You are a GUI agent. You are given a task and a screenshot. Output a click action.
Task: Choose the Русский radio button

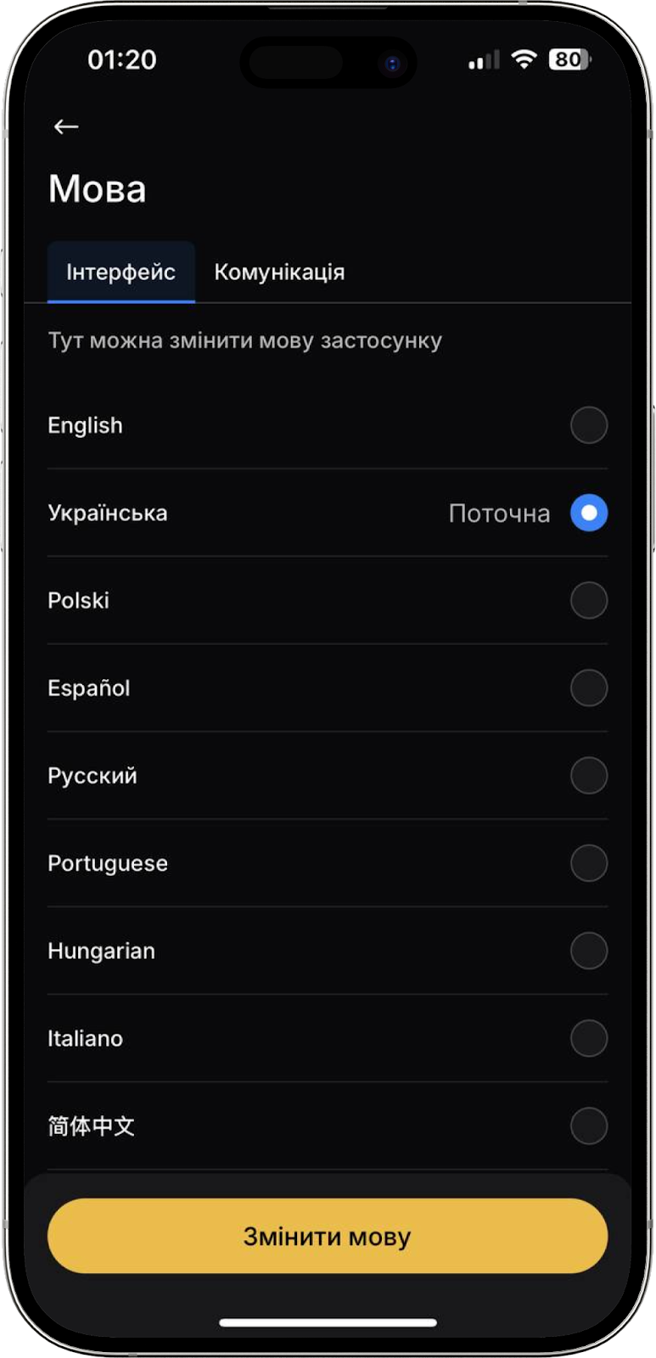click(x=589, y=775)
